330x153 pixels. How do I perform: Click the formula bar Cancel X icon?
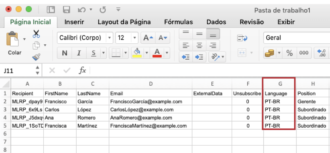[52, 71]
